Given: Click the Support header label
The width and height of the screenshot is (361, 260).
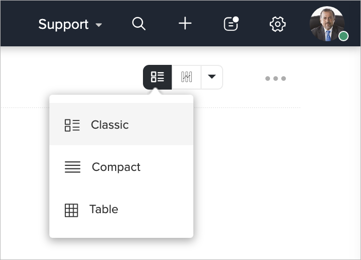Looking at the screenshot, I should tap(63, 24).
